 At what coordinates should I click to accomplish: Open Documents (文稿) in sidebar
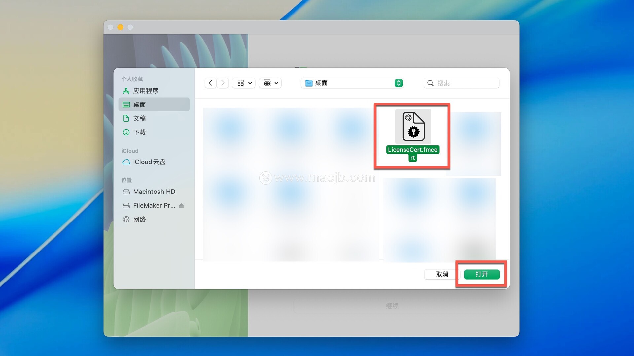pos(139,118)
